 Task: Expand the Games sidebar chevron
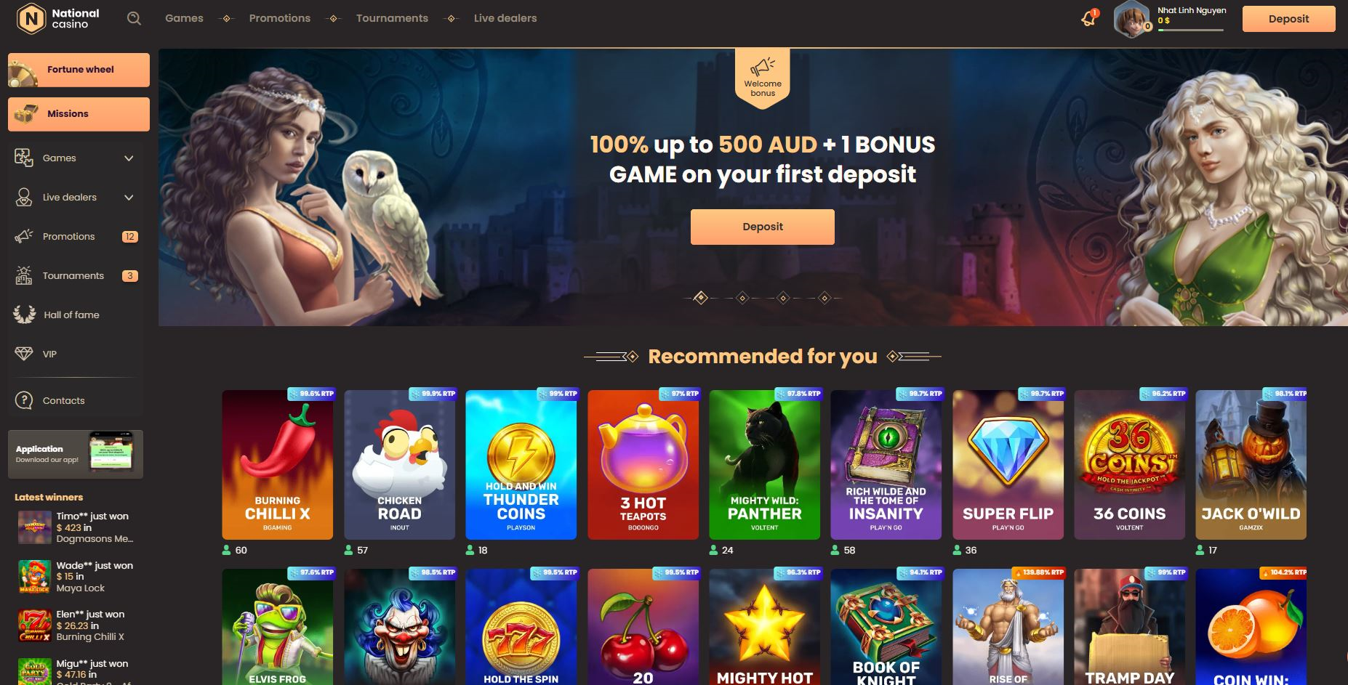pos(129,158)
